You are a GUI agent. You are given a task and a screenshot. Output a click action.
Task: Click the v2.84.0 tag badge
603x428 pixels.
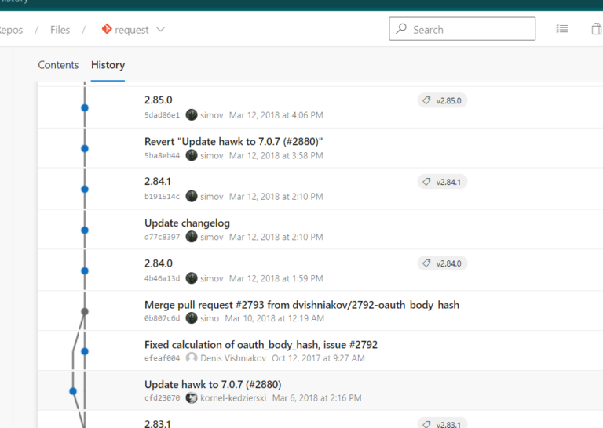(x=442, y=263)
